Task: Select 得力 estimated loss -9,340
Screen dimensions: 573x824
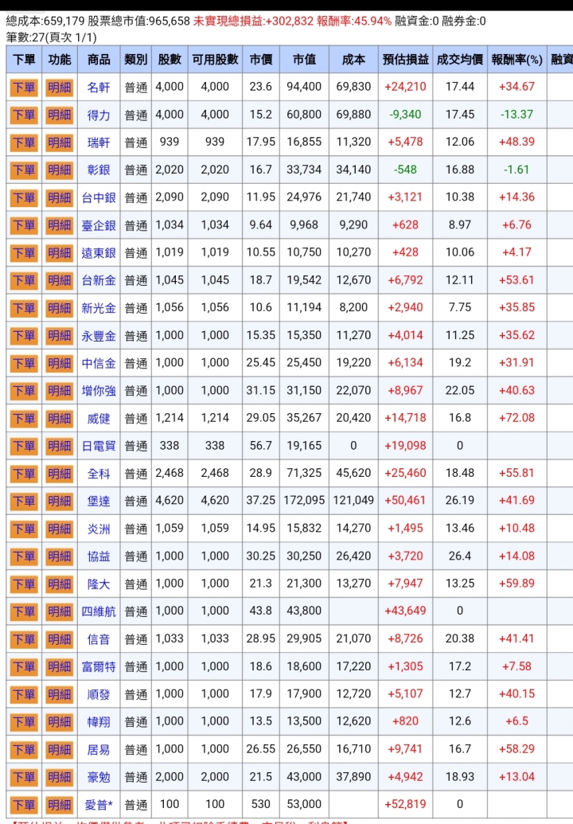Action: 405,114
